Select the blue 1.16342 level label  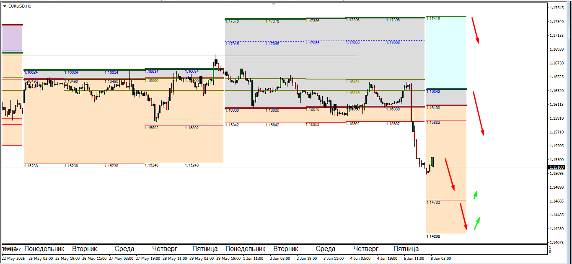[x=433, y=91]
